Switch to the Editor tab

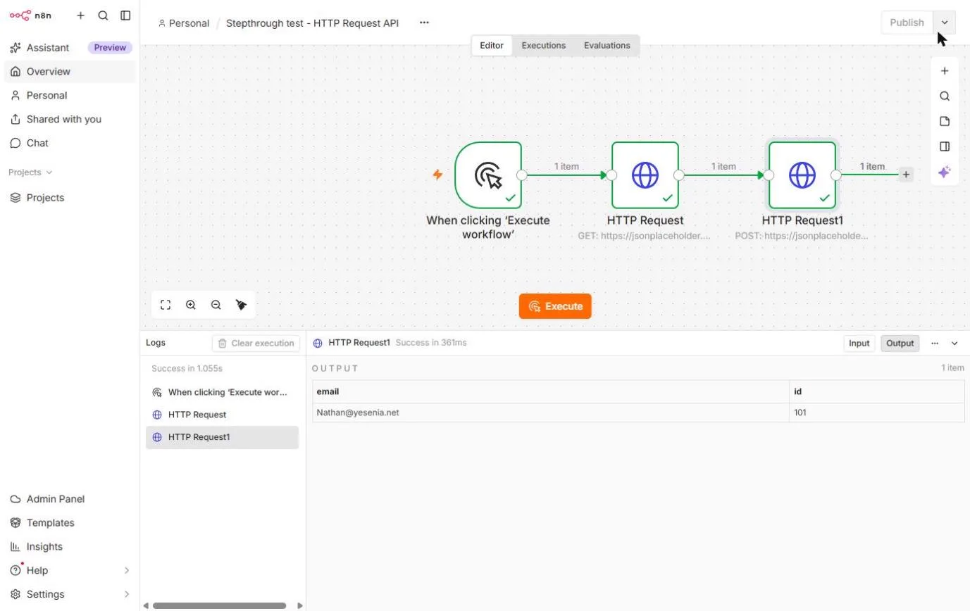click(x=492, y=46)
